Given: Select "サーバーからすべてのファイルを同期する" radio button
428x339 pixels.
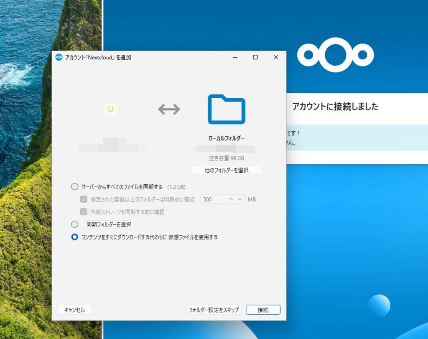Looking at the screenshot, I should click(75, 187).
